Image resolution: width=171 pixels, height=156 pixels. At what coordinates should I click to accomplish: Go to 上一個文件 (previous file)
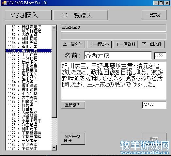pyautogui.click(x=73, y=44)
